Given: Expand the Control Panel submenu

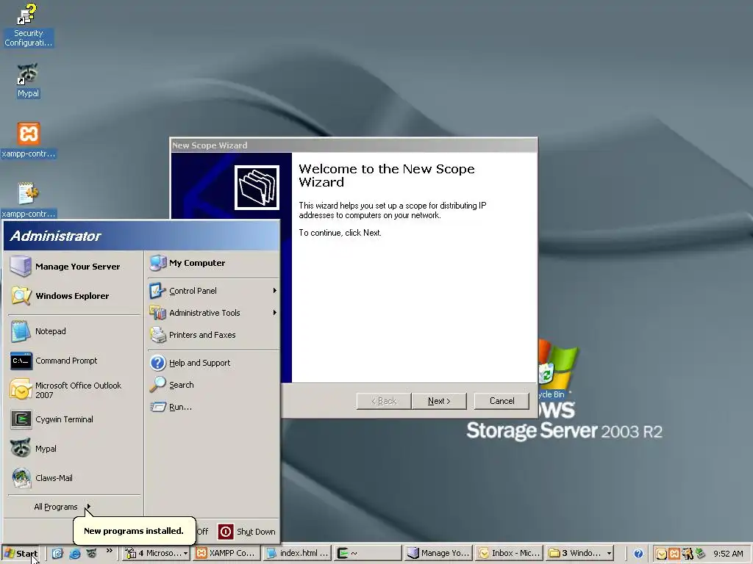Looking at the screenshot, I should point(213,291).
